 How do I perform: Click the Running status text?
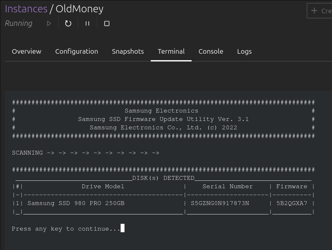point(18,23)
